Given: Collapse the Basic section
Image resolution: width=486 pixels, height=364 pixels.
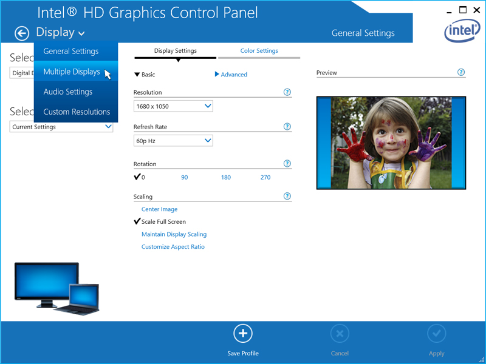Looking at the screenshot, I should 145,74.
